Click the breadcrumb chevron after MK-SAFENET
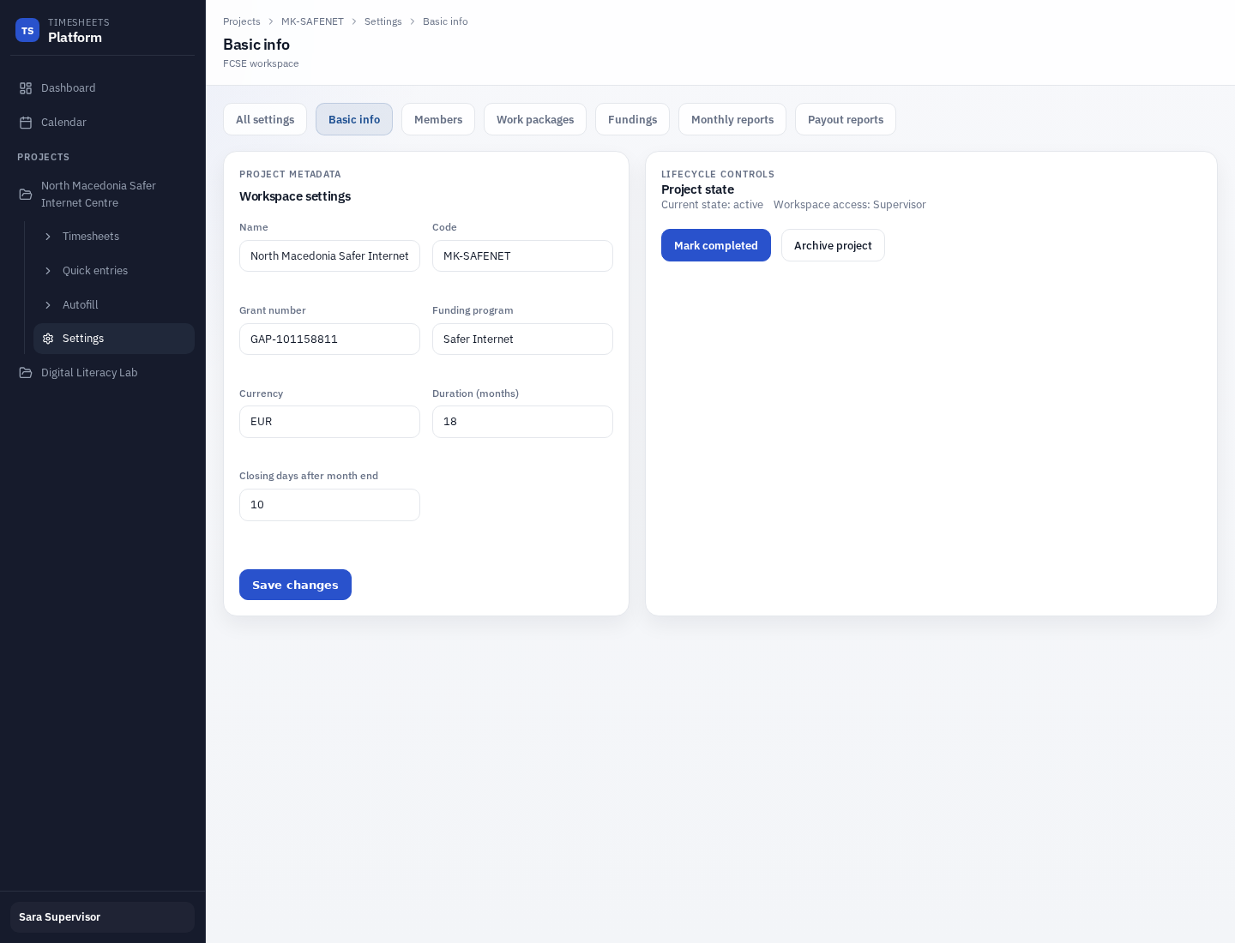 pos(353,21)
